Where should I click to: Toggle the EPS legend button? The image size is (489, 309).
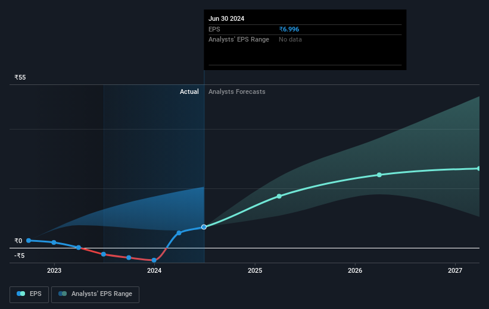click(x=29, y=294)
